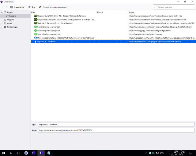Select the Impact-t.ru | Facebook entry

(113, 41)
